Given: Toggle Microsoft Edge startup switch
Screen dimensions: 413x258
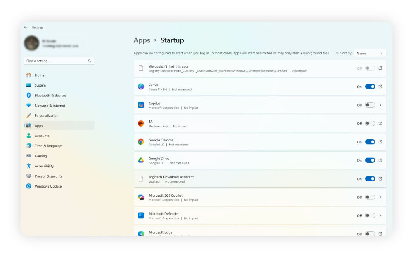Looking at the screenshot, I should coord(370,234).
